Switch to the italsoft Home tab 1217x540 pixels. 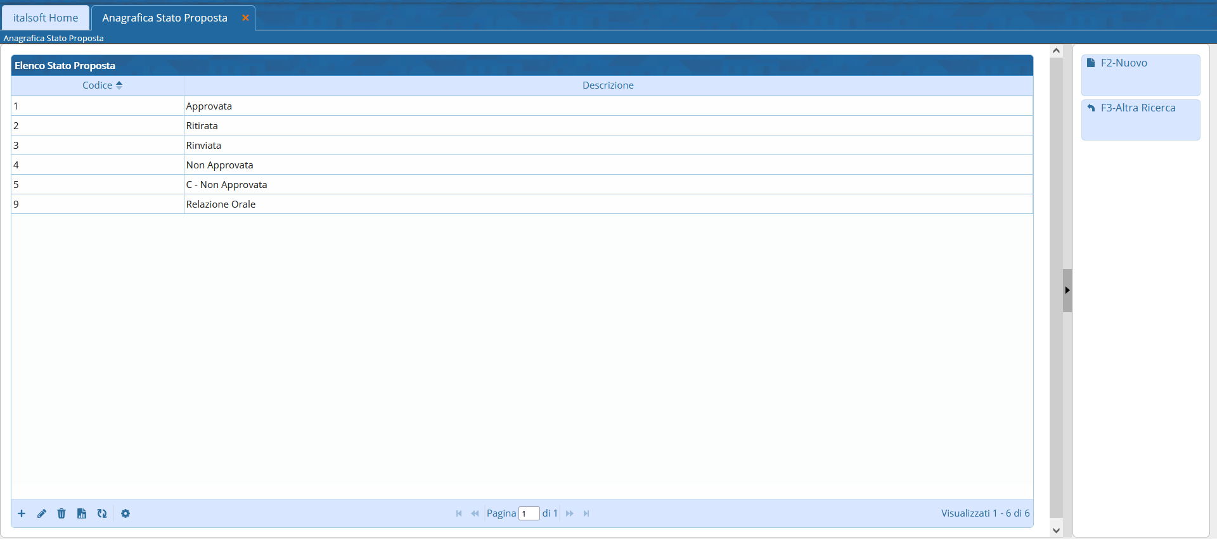pyautogui.click(x=46, y=18)
